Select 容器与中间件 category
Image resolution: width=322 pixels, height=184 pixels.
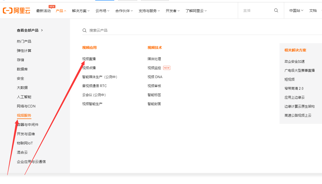pyautogui.click(x=28, y=125)
